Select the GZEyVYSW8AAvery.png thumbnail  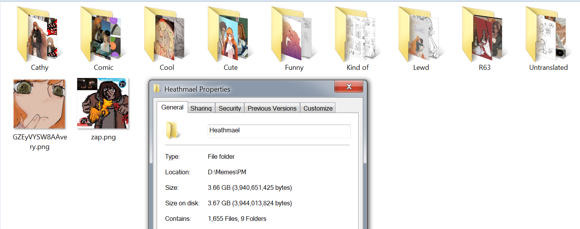click(39, 104)
